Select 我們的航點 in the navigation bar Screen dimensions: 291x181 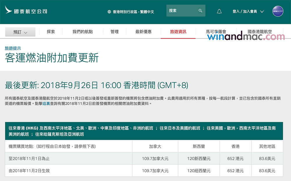(x=83, y=32)
